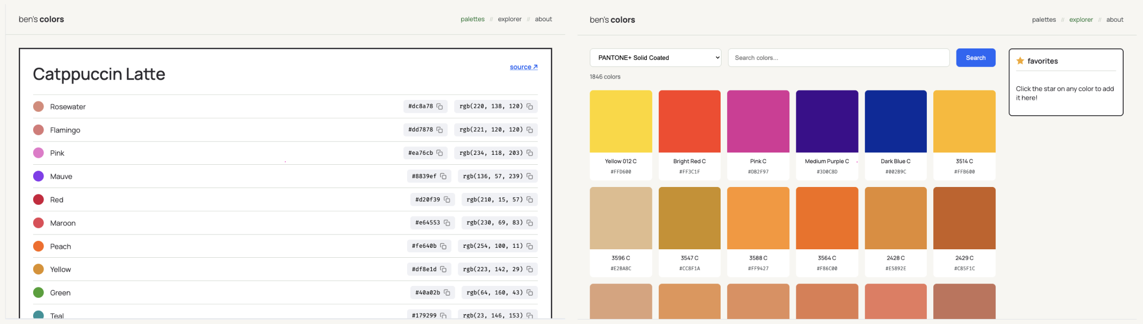Open the PANTONE+ Solid Coated dropdown
Viewport: 1143px width, 324px height.
tap(655, 58)
